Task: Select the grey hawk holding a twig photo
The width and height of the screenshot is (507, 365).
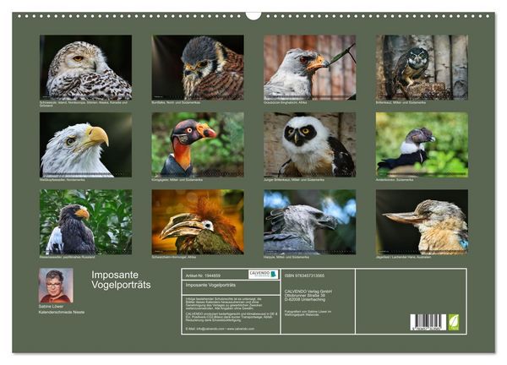Action: click(310, 68)
